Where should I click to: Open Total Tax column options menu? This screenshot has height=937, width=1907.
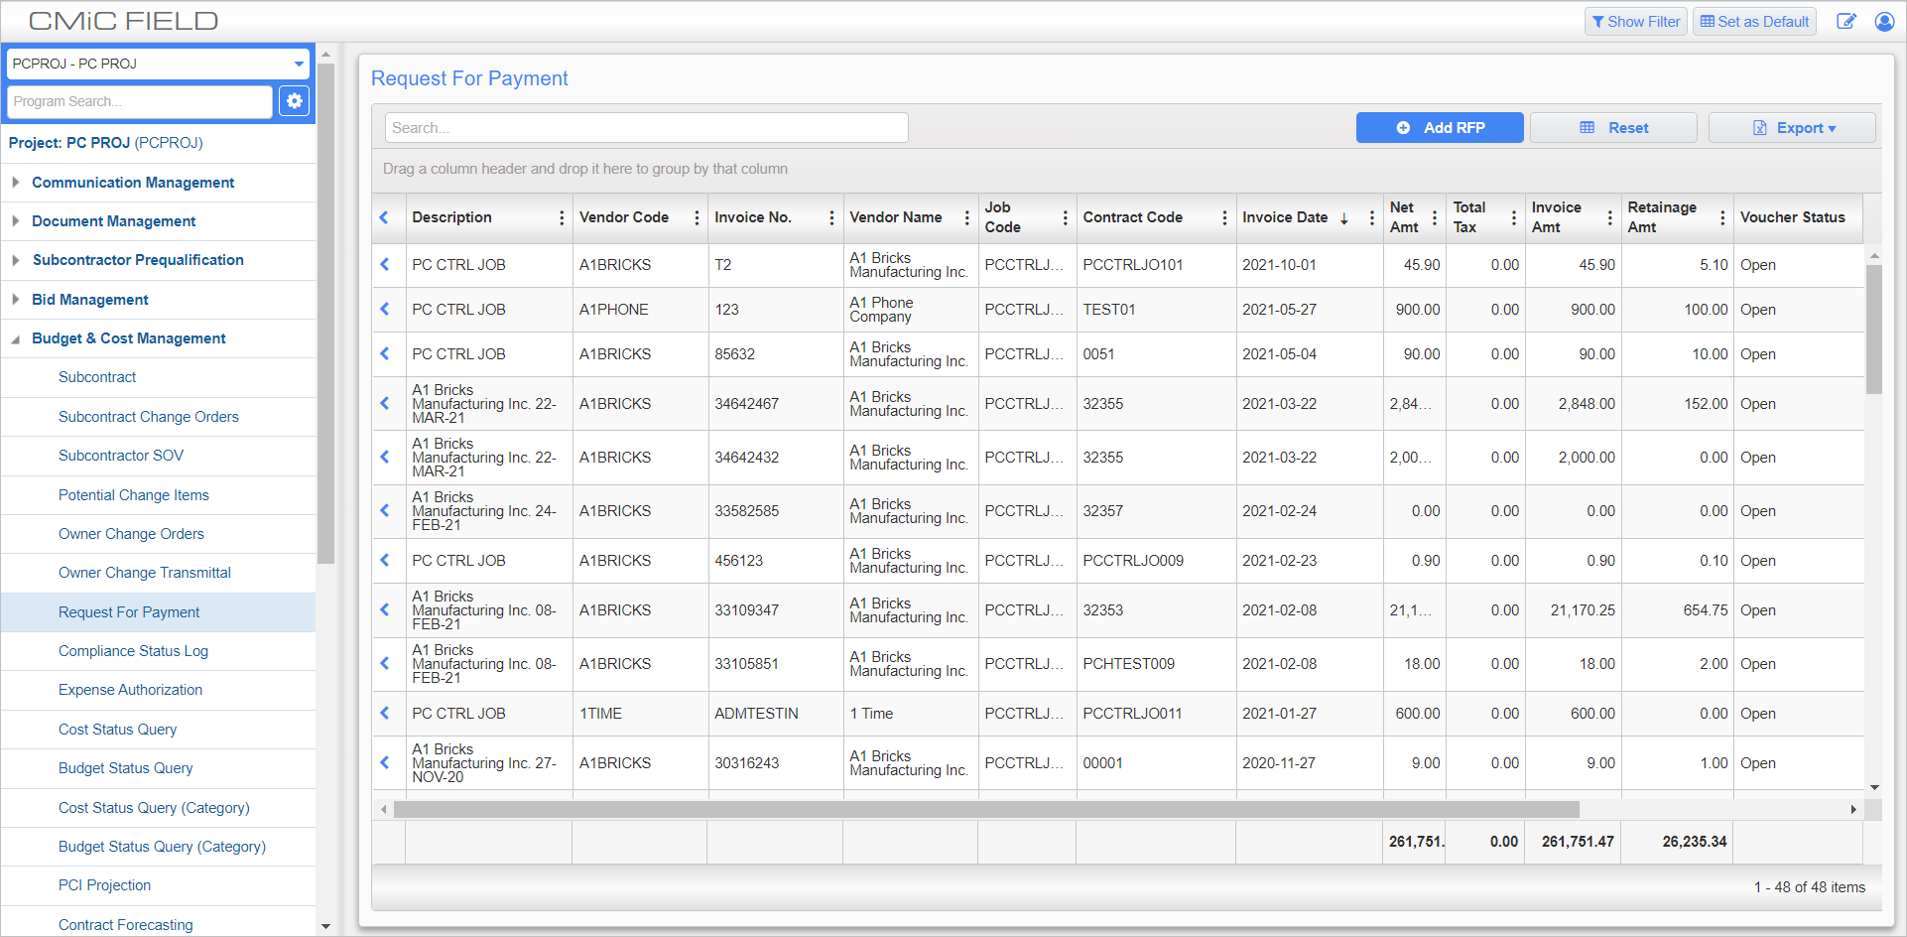(1513, 217)
